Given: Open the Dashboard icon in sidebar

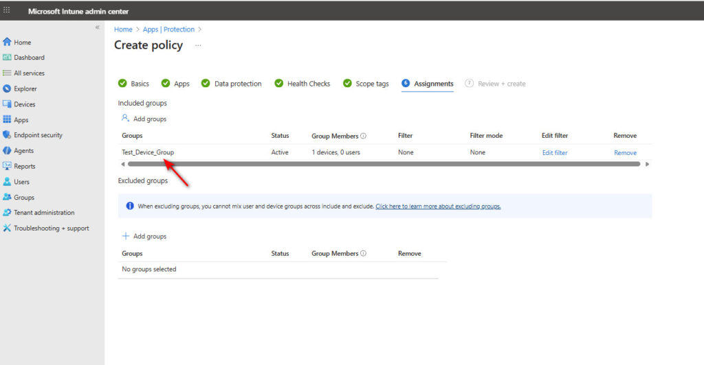Looking at the screenshot, I should 7,58.
